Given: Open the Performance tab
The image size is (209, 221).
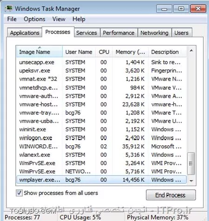Looking at the screenshot, I should [x=119, y=33].
